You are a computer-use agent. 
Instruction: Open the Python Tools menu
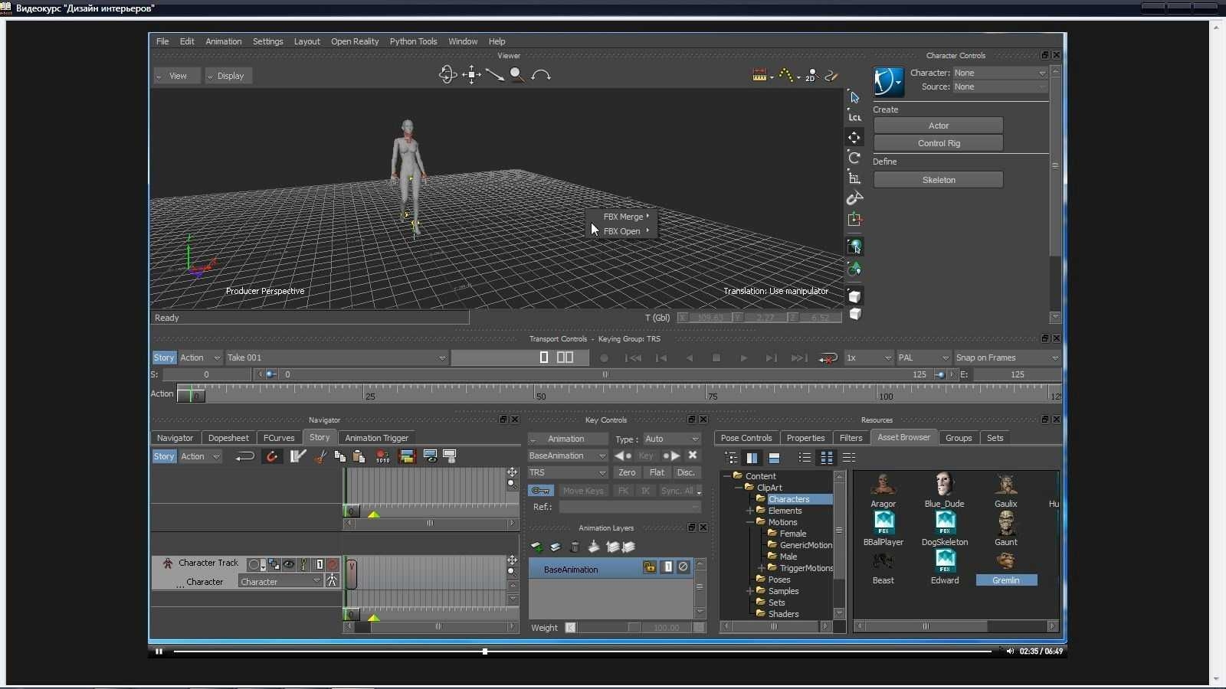coord(413,41)
